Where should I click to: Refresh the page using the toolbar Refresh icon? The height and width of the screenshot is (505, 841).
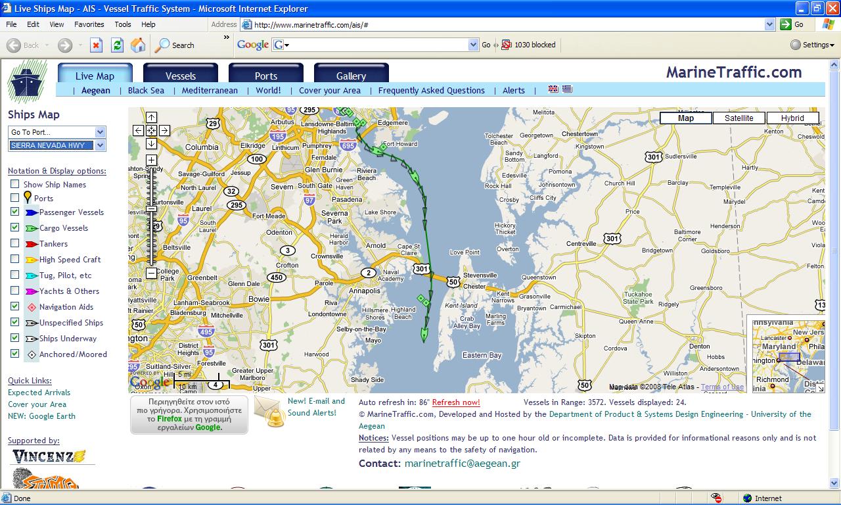[x=117, y=45]
